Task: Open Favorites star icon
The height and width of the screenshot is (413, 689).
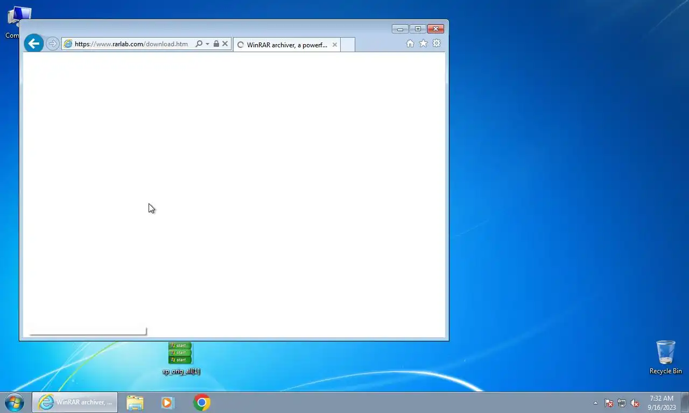Action: [x=423, y=44]
